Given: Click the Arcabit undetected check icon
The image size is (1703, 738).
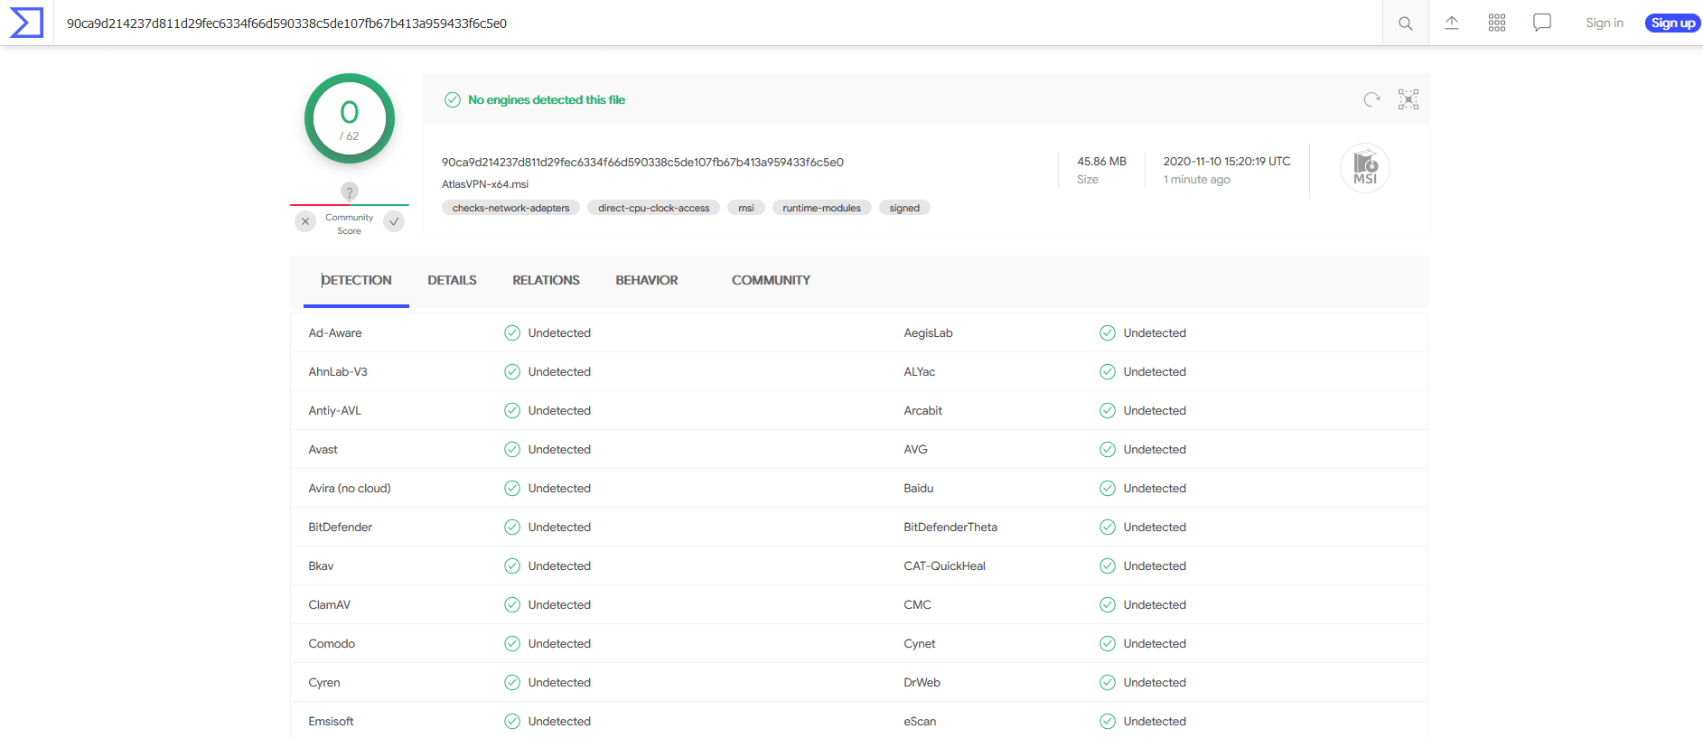Looking at the screenshot, I should point(1108,410).
